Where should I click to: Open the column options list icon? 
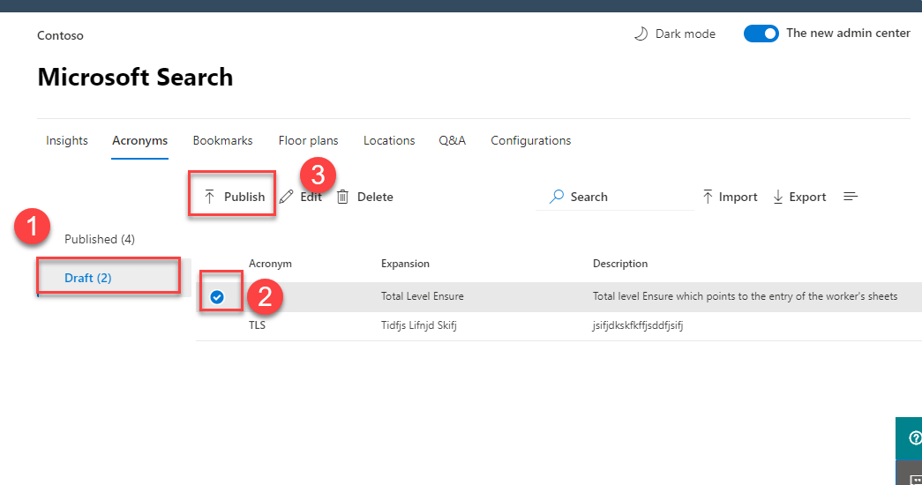click(x=851, y=197)
